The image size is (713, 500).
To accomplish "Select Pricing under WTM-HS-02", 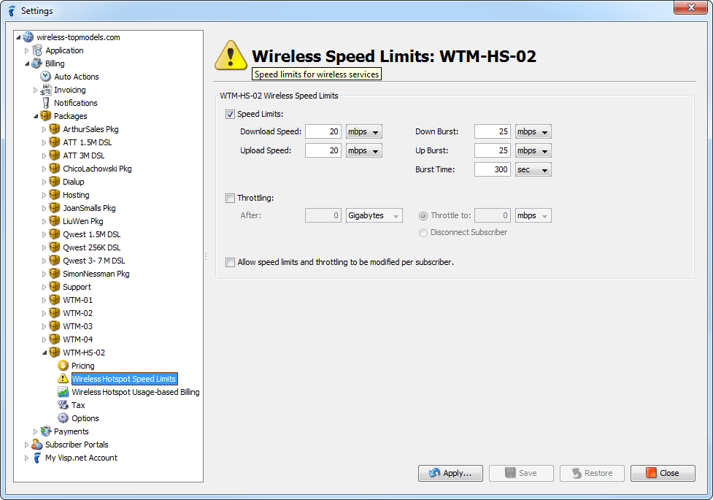I will [82, 366].
